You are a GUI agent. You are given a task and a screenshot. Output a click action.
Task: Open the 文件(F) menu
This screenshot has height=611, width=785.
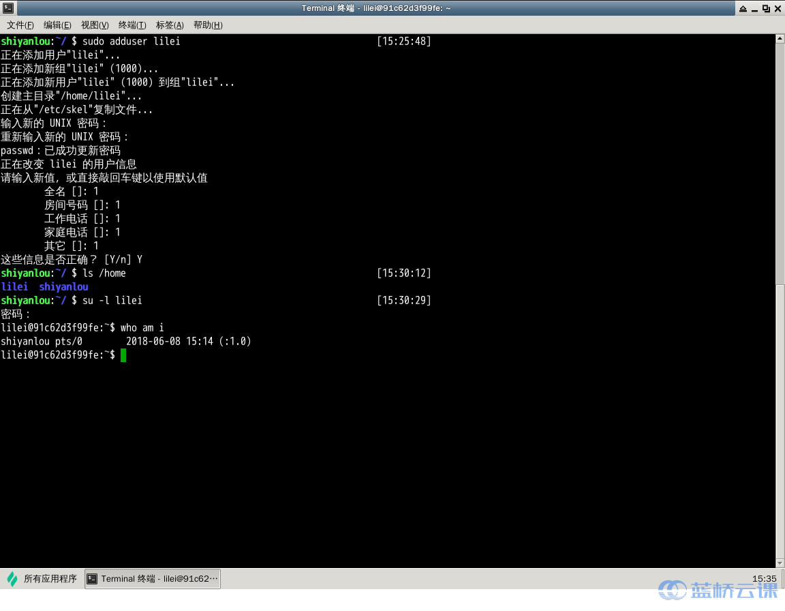[20, 25]
